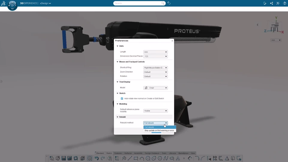
Task: Open the Length units dropdown
Action: (155, 52)
